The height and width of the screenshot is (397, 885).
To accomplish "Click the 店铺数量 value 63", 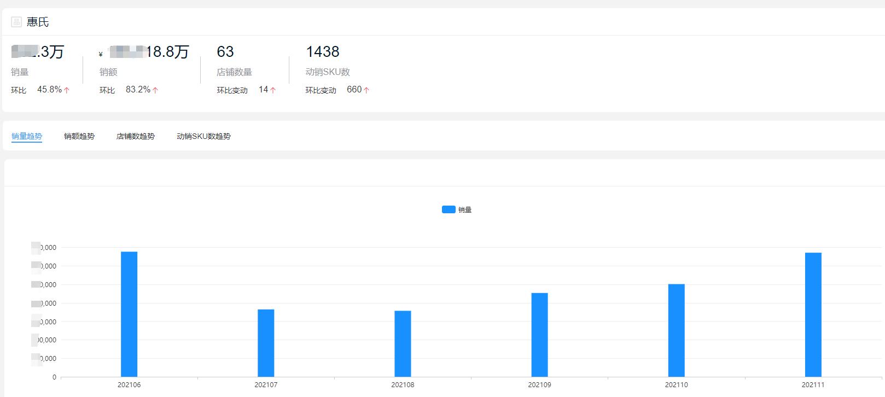I will pyautogui.click(x=225, y=52).
